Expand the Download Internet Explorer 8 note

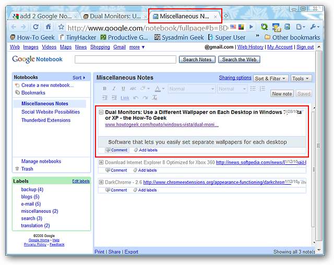(101, 162)
